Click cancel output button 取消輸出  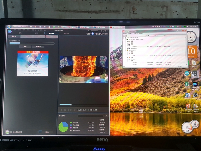[x=38, y=47]
